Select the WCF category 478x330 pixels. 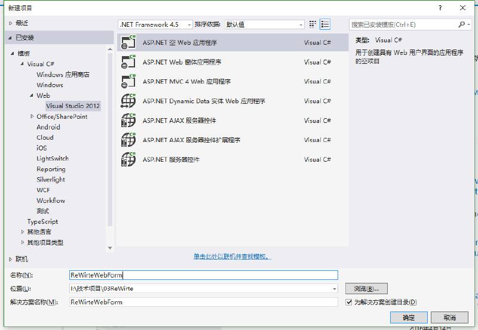click(x=43, y=190)
